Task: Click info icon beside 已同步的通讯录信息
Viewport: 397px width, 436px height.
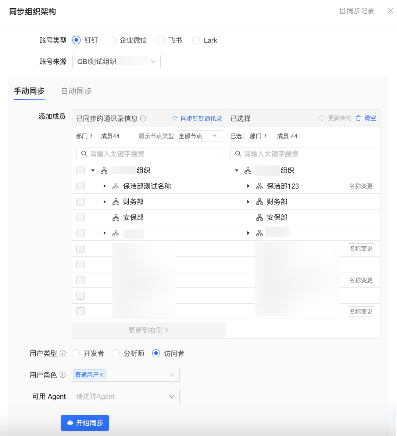Action: [x=143, y=118]
